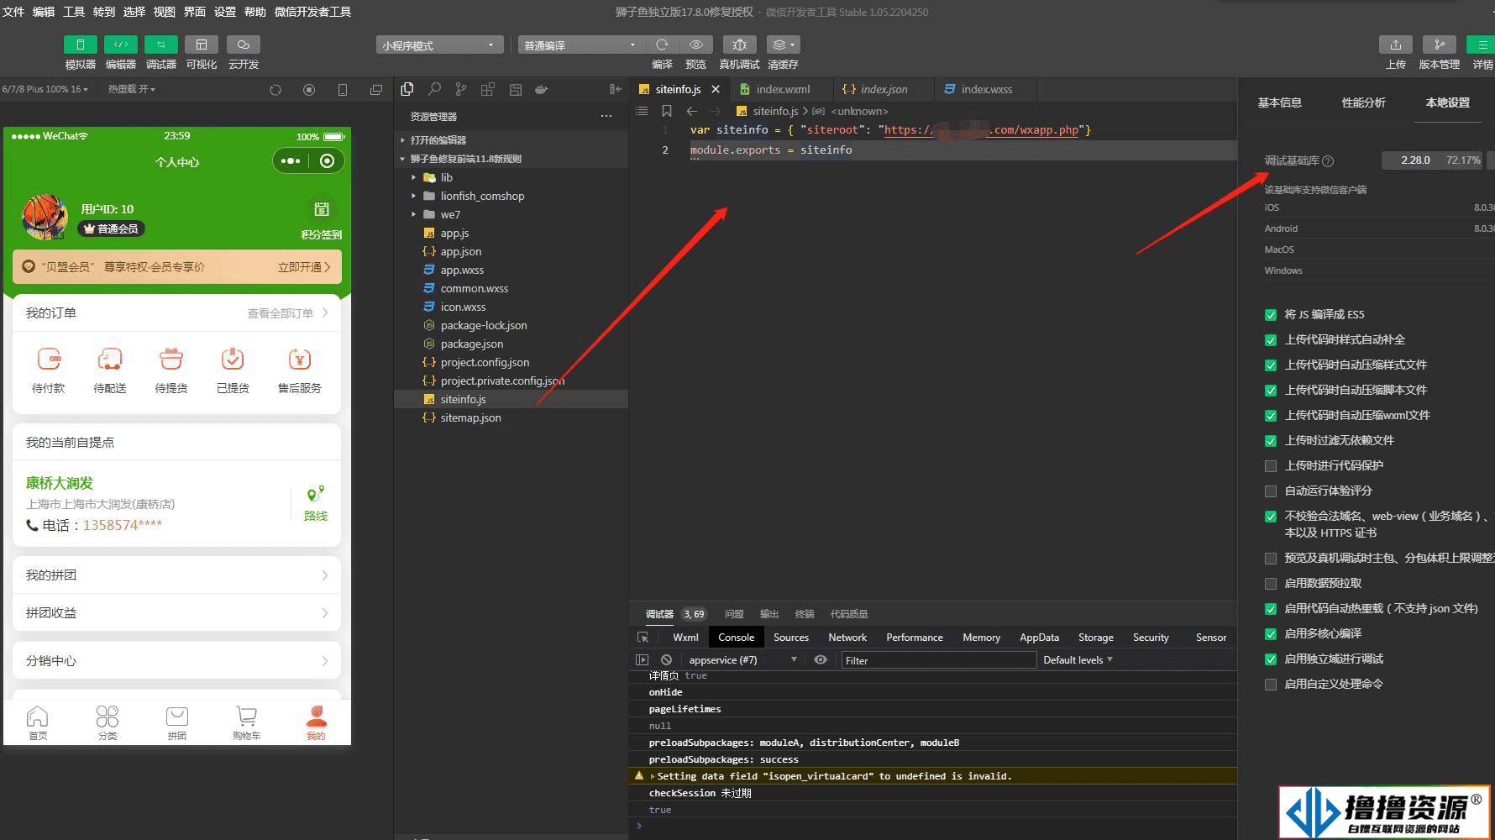Open app.json in file tree
The width and height of the screenshot is (1495, 840).
coord(461,251)
